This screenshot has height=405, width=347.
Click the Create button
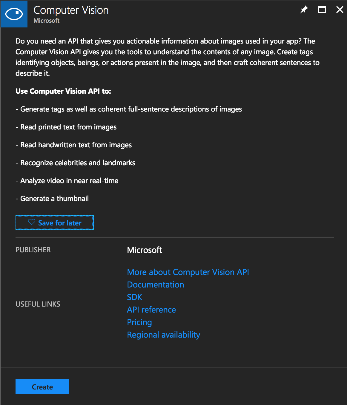click(42, 387)
